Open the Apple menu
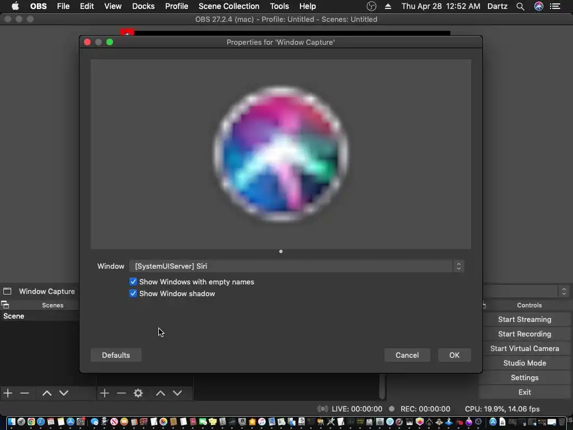 click(x=15, y=6)
